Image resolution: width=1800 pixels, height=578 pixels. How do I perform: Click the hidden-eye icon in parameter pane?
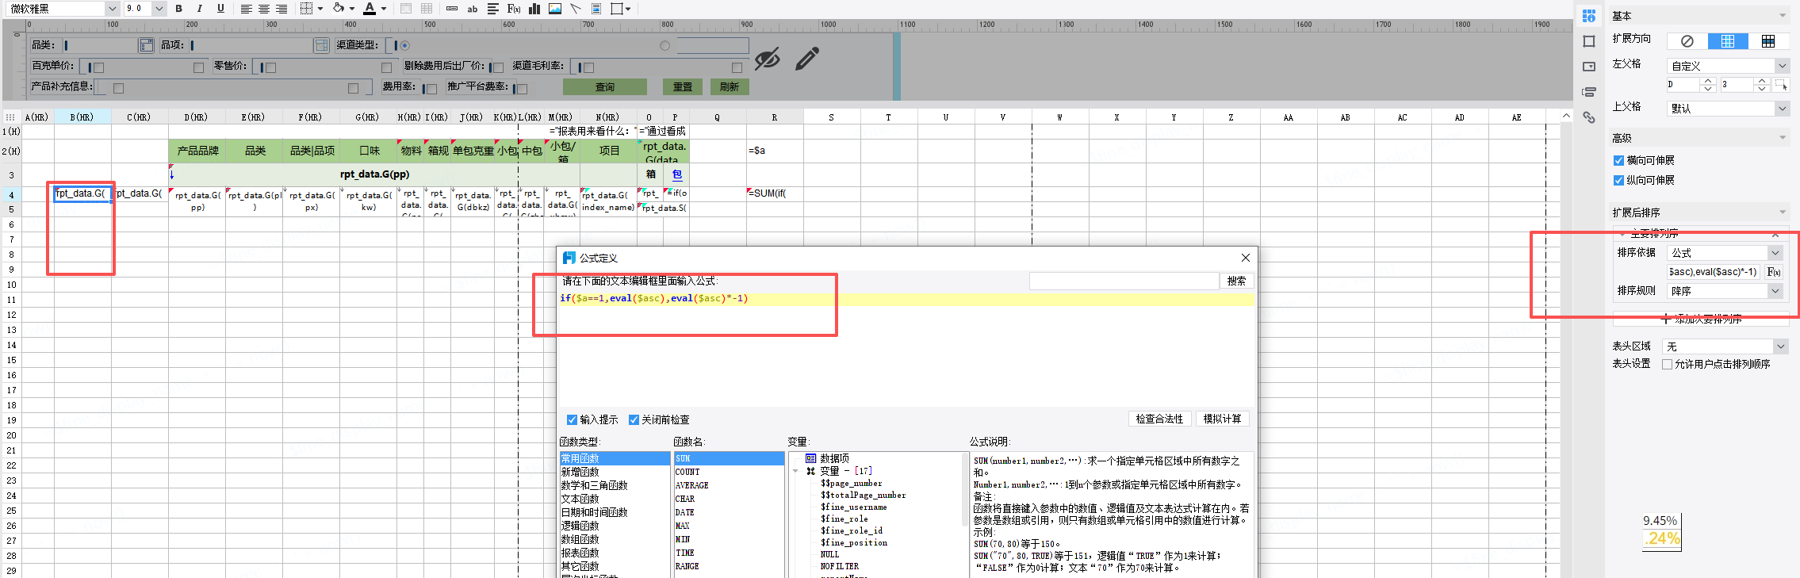pyautogui.click(x=767, y=59)
